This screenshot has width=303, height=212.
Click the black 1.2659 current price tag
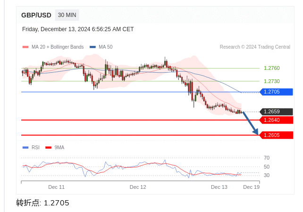(276, 112)
